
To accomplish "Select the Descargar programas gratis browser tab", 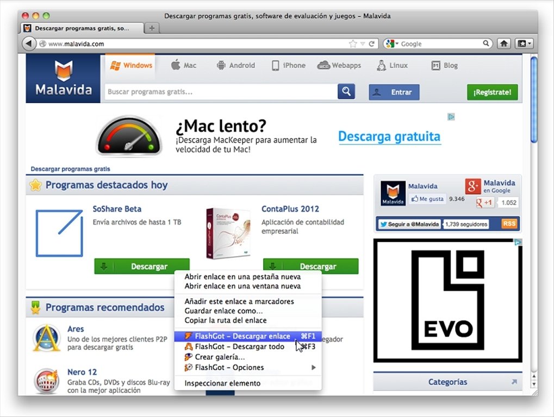I will tap(82, 28).
